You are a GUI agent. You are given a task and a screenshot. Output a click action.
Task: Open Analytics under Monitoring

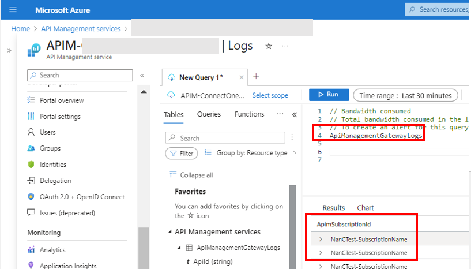tap(52, 250)
